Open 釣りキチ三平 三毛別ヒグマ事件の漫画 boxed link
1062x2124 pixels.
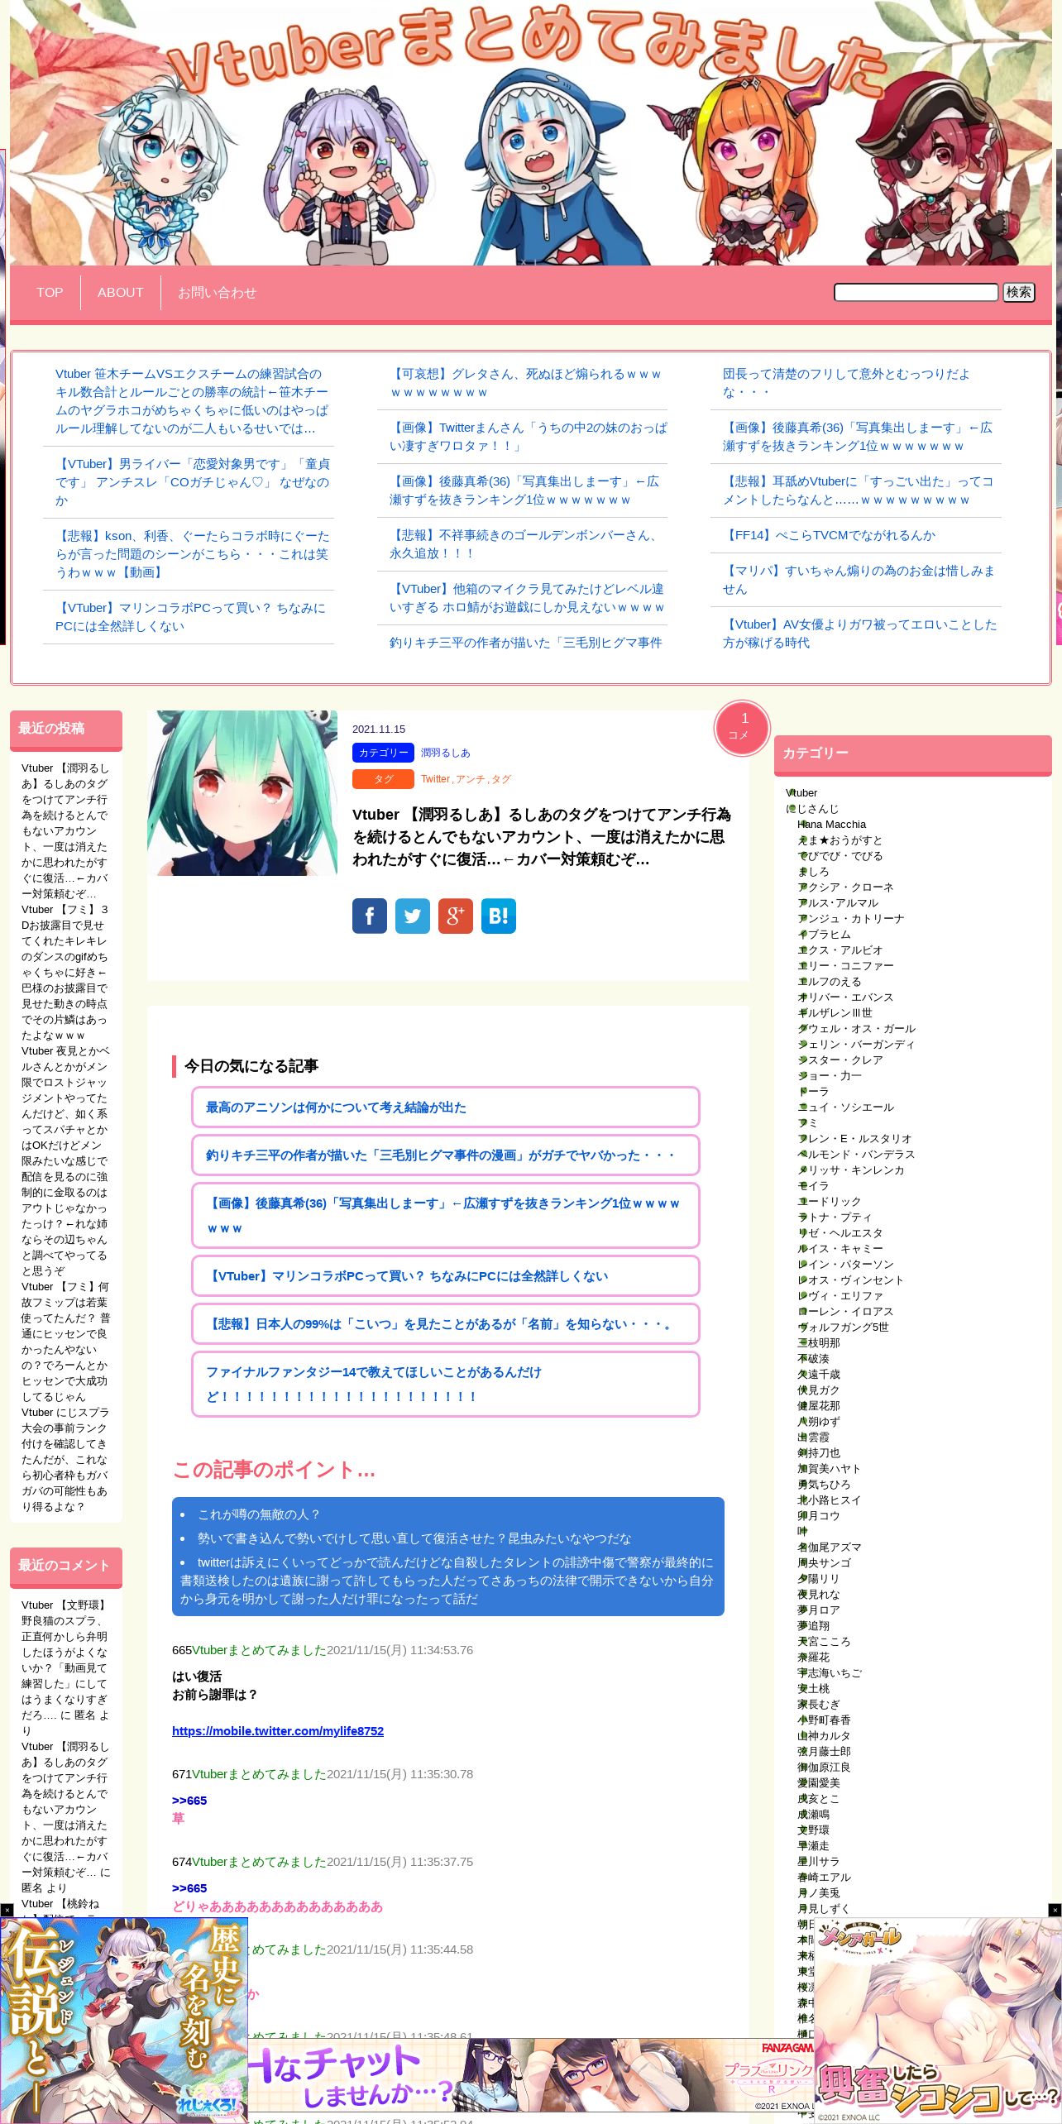(x=445, y=1155)
